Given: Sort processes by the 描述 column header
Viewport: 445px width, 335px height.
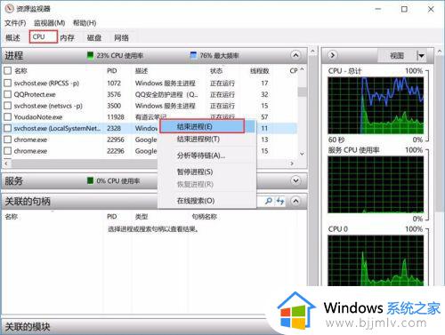Looking at the screenshot, I should pos(142,71).
